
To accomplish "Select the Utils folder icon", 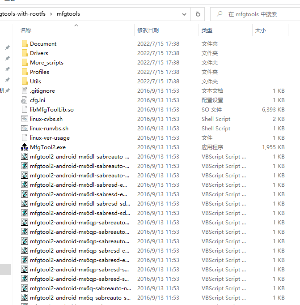I will pyautogui.click(x=25, y=81).
